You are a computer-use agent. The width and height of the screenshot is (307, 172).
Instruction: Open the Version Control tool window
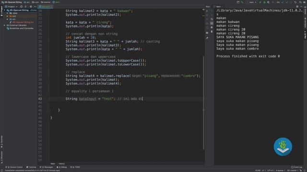click(x=14, y=167)
